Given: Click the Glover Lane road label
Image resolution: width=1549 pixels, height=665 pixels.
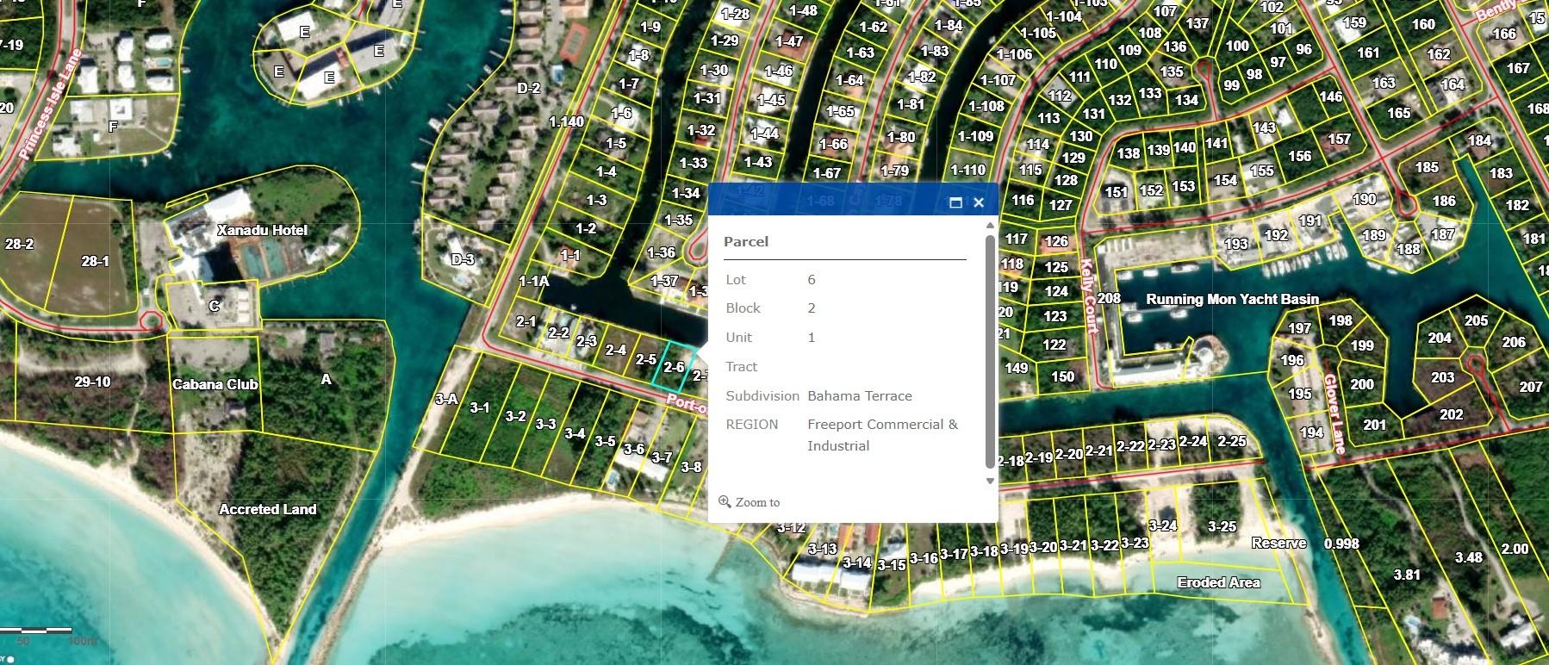Looking at the screenshot, I should click(1334, 413).
